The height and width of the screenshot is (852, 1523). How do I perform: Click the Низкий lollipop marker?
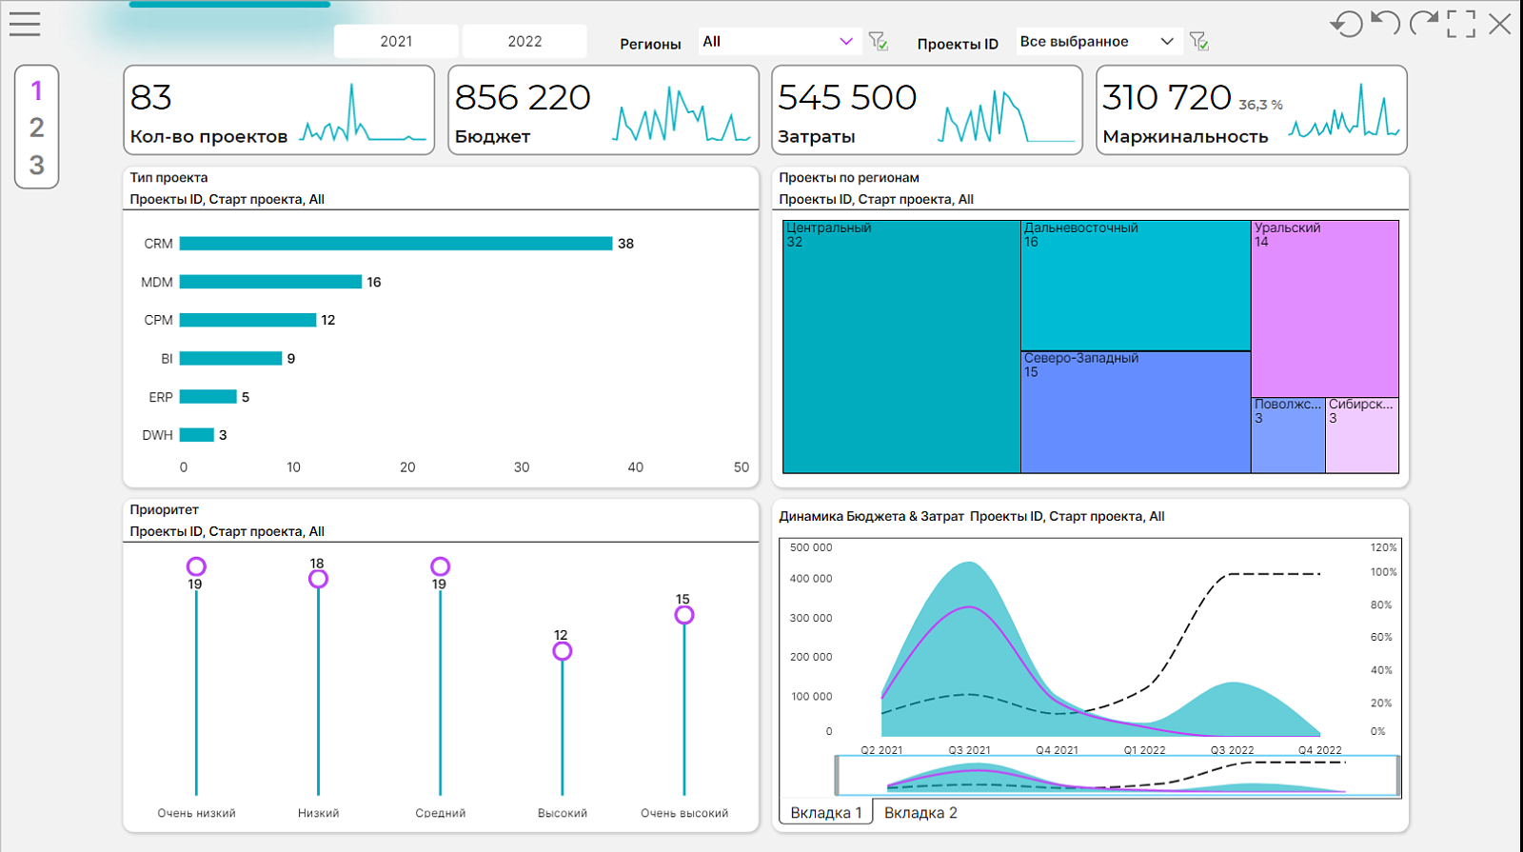point(318,579)
